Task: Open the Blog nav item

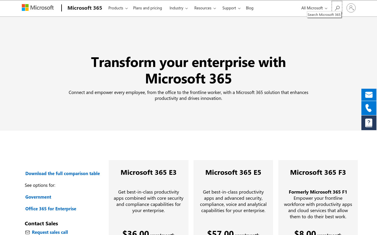Action: pos(250,8)
